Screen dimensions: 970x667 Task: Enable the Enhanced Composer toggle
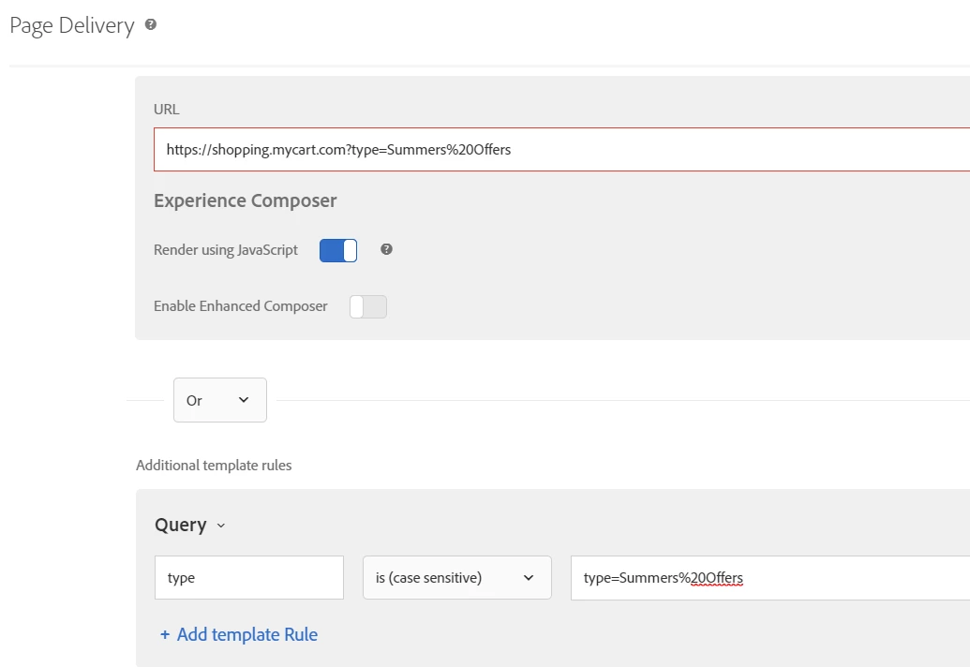367,306
